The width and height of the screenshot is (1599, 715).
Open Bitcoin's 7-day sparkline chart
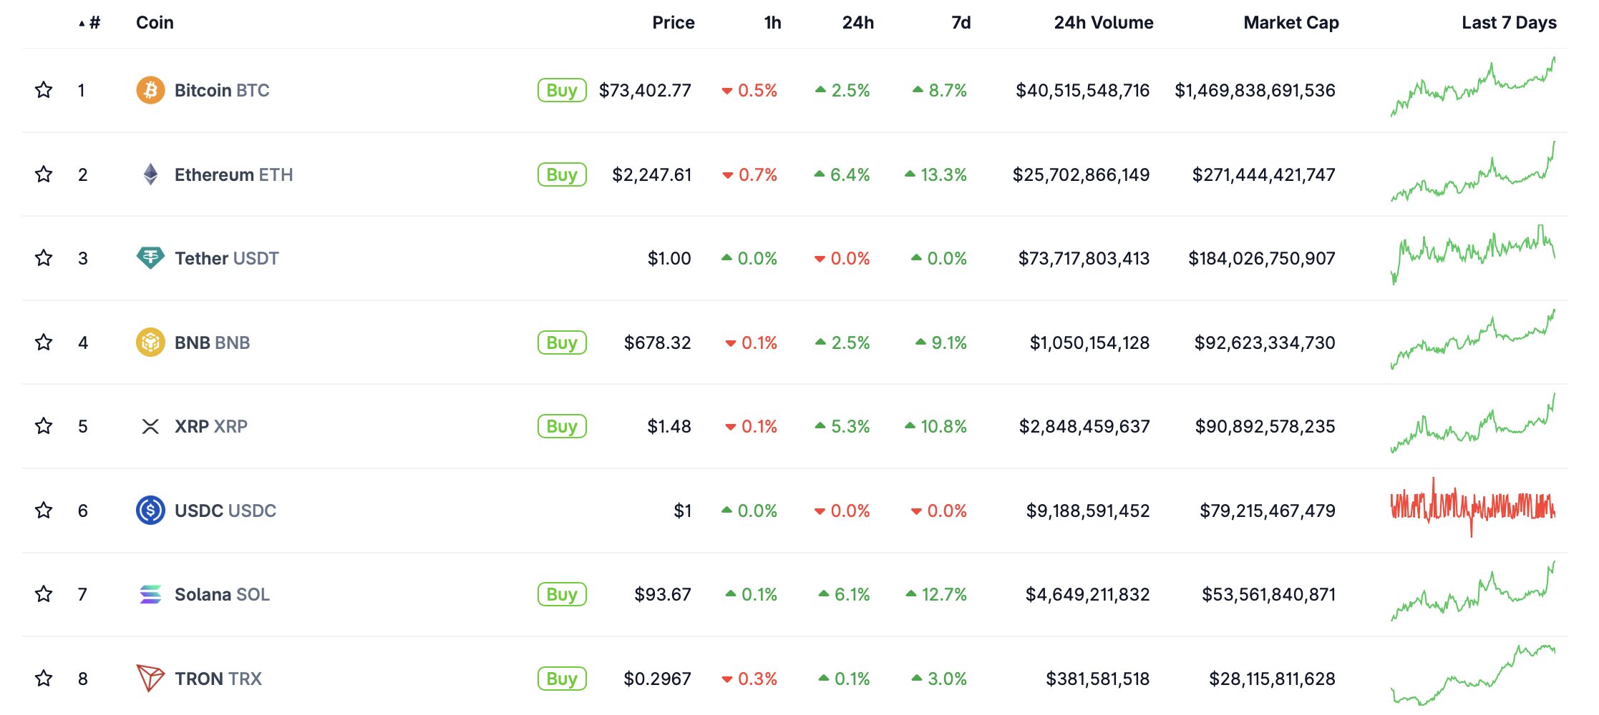point(1472,90)
